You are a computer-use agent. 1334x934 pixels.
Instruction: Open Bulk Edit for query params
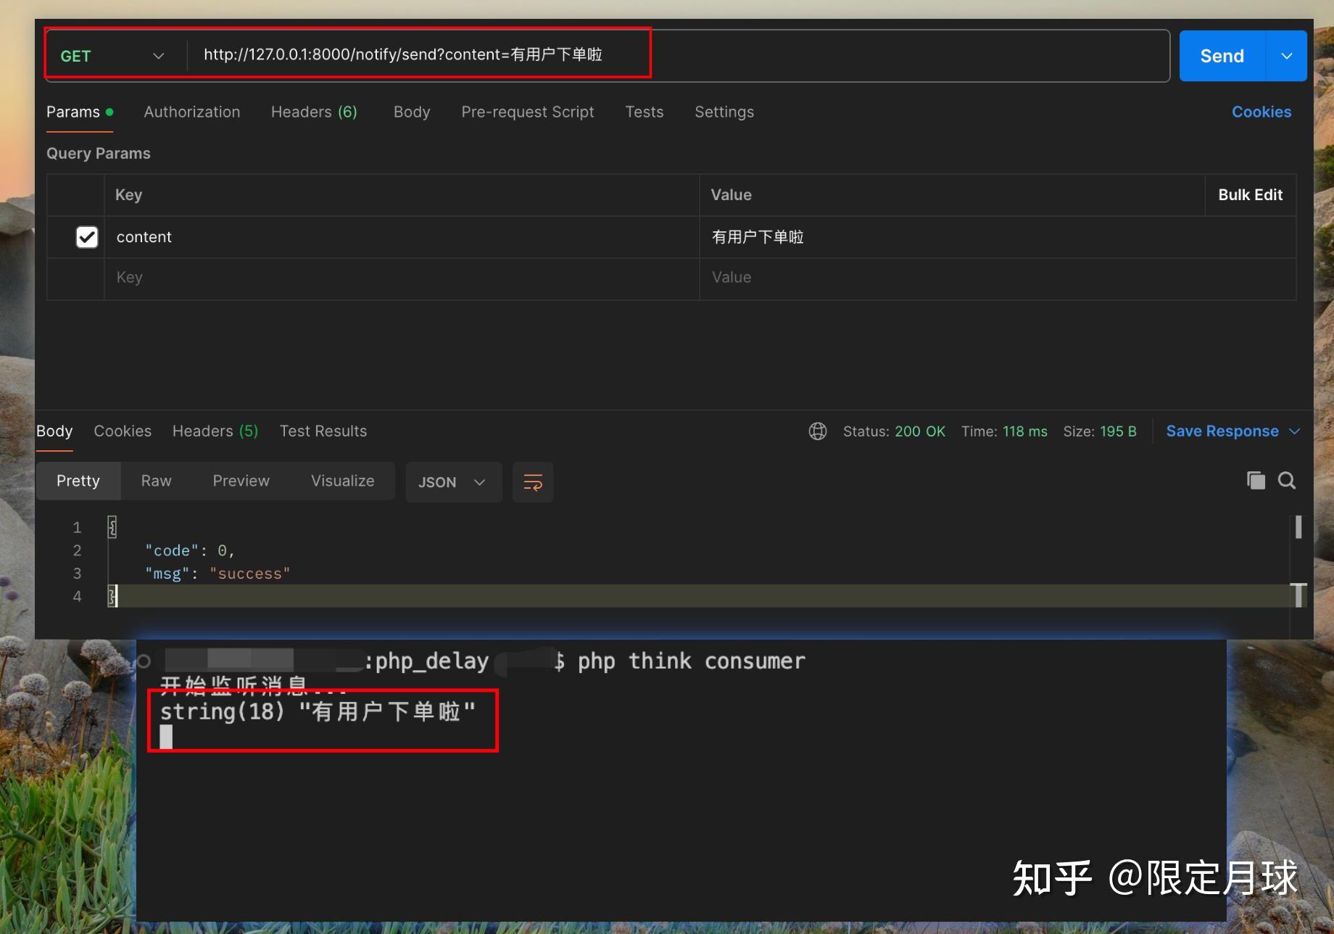click(x=1250, y=194)
